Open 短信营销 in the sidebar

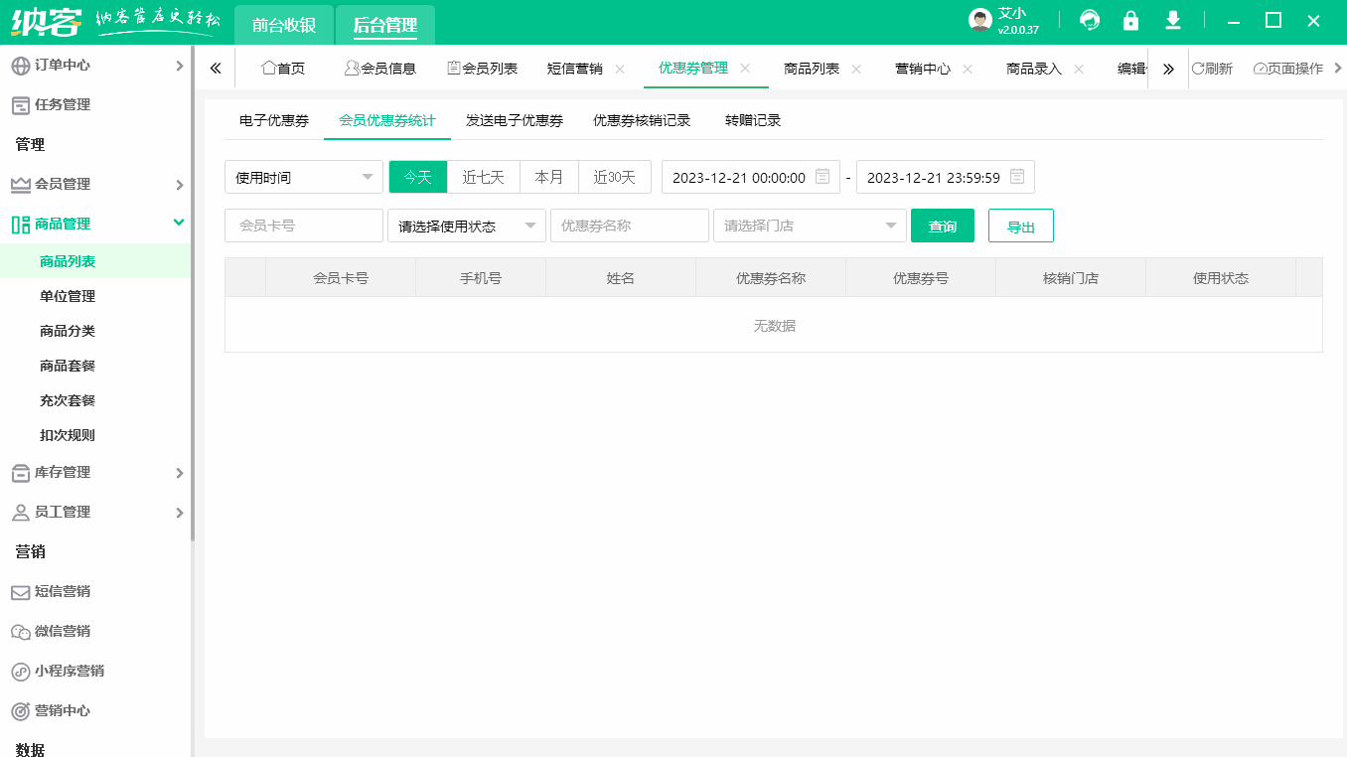tap(60, 591)
